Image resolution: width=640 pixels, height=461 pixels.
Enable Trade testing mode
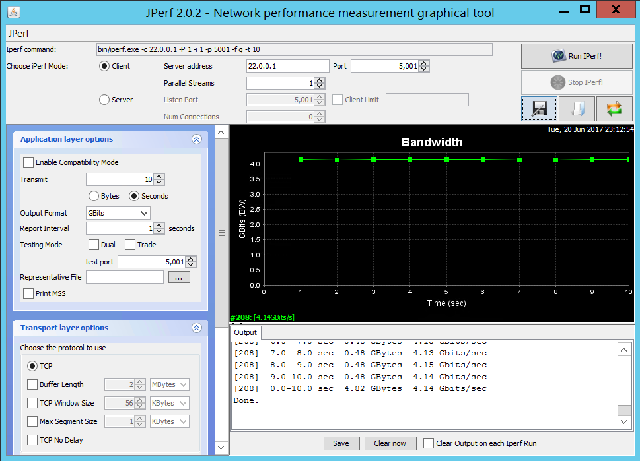pyautogui.click(x=130, y=245)
